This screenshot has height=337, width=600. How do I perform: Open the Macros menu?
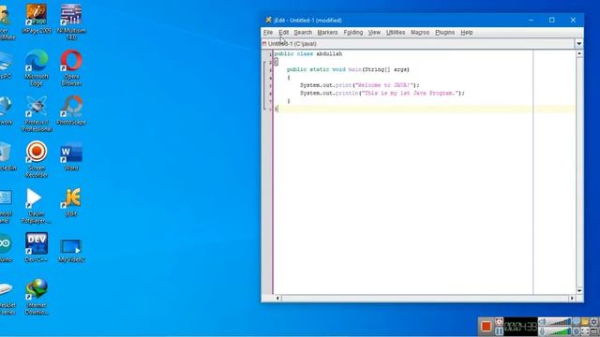tap(420, 33)
